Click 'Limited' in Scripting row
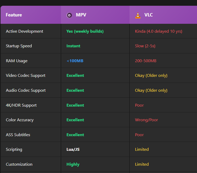Viewport: 197px width, 173px height. pos(142,149)
